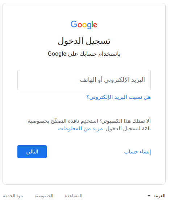Open the العربية language selector
170x202 pixels.
coord(156,196)
